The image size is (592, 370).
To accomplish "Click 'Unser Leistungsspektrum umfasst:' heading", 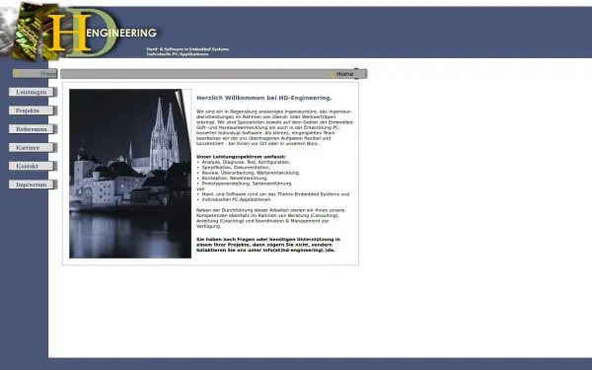I will coord(241,157).
